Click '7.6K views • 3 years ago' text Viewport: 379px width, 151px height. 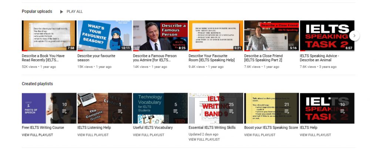click(x=318, y=67)
